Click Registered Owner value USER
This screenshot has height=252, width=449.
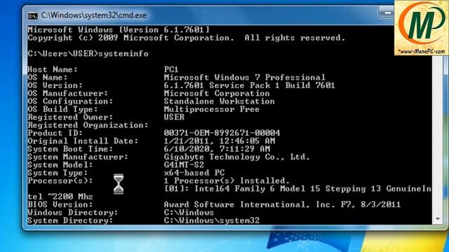[x=174, y=117]
